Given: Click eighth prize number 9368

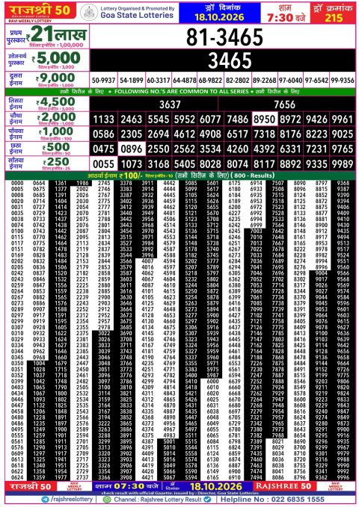Looking at the screenshot, I should coord(343,183).
